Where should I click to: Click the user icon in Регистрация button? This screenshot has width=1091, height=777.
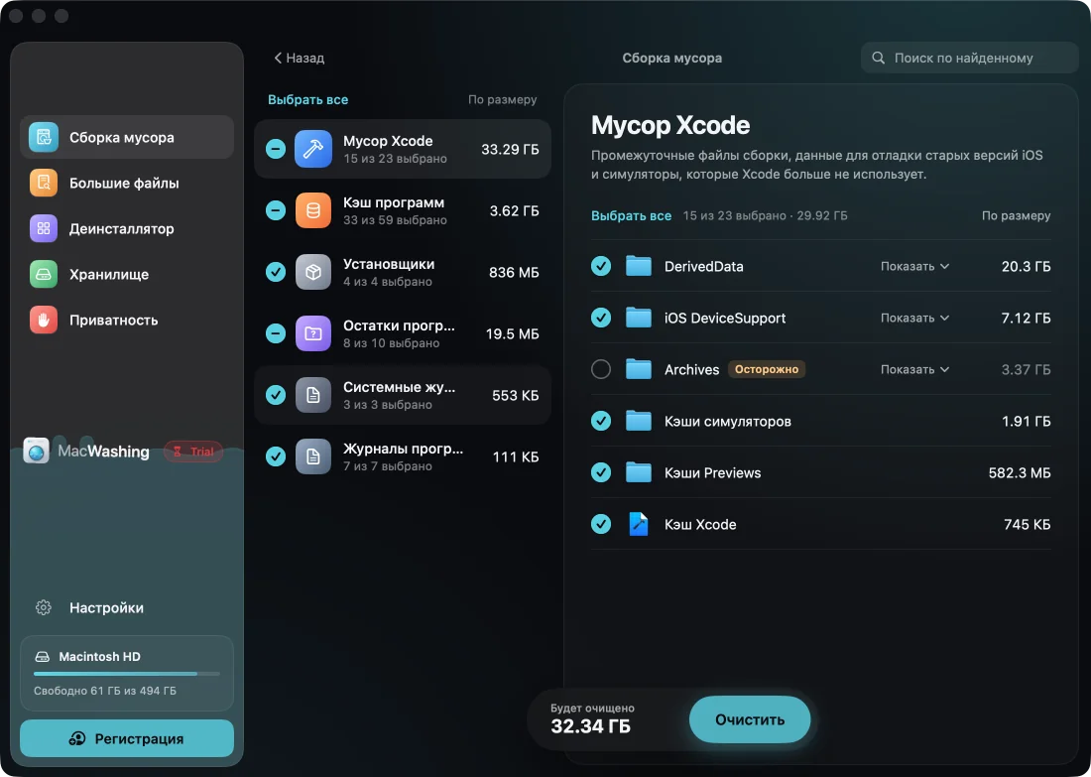tap(77, 738)
